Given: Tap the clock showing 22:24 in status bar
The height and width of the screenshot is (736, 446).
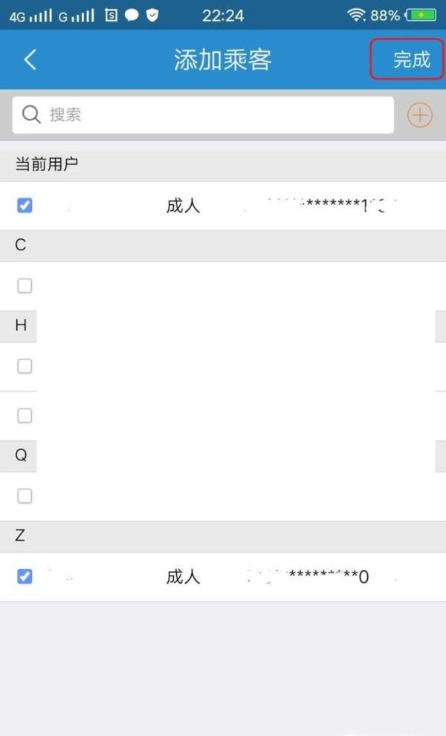Looking at the screenshot, I should point(222,15).
